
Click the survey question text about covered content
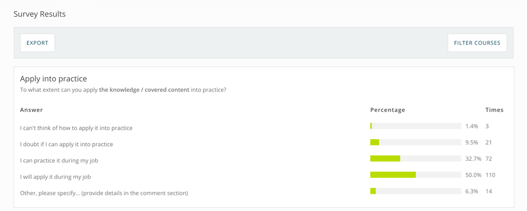(123, 90)
